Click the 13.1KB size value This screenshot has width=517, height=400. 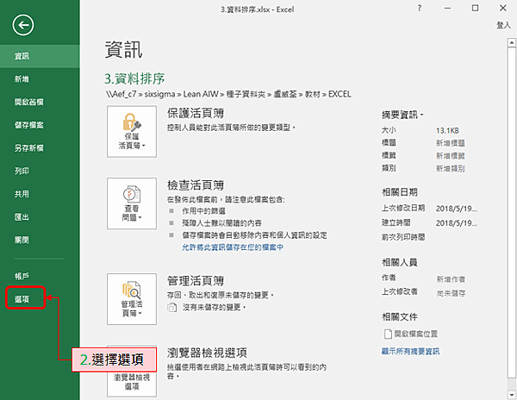coord(447,130)
